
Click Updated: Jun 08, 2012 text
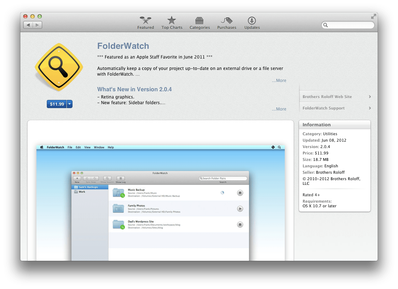tap(324, 140)
